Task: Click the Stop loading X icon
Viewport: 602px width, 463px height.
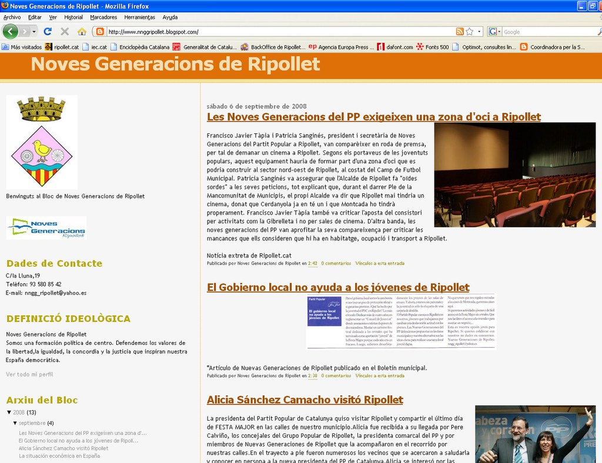Action: 65,31
